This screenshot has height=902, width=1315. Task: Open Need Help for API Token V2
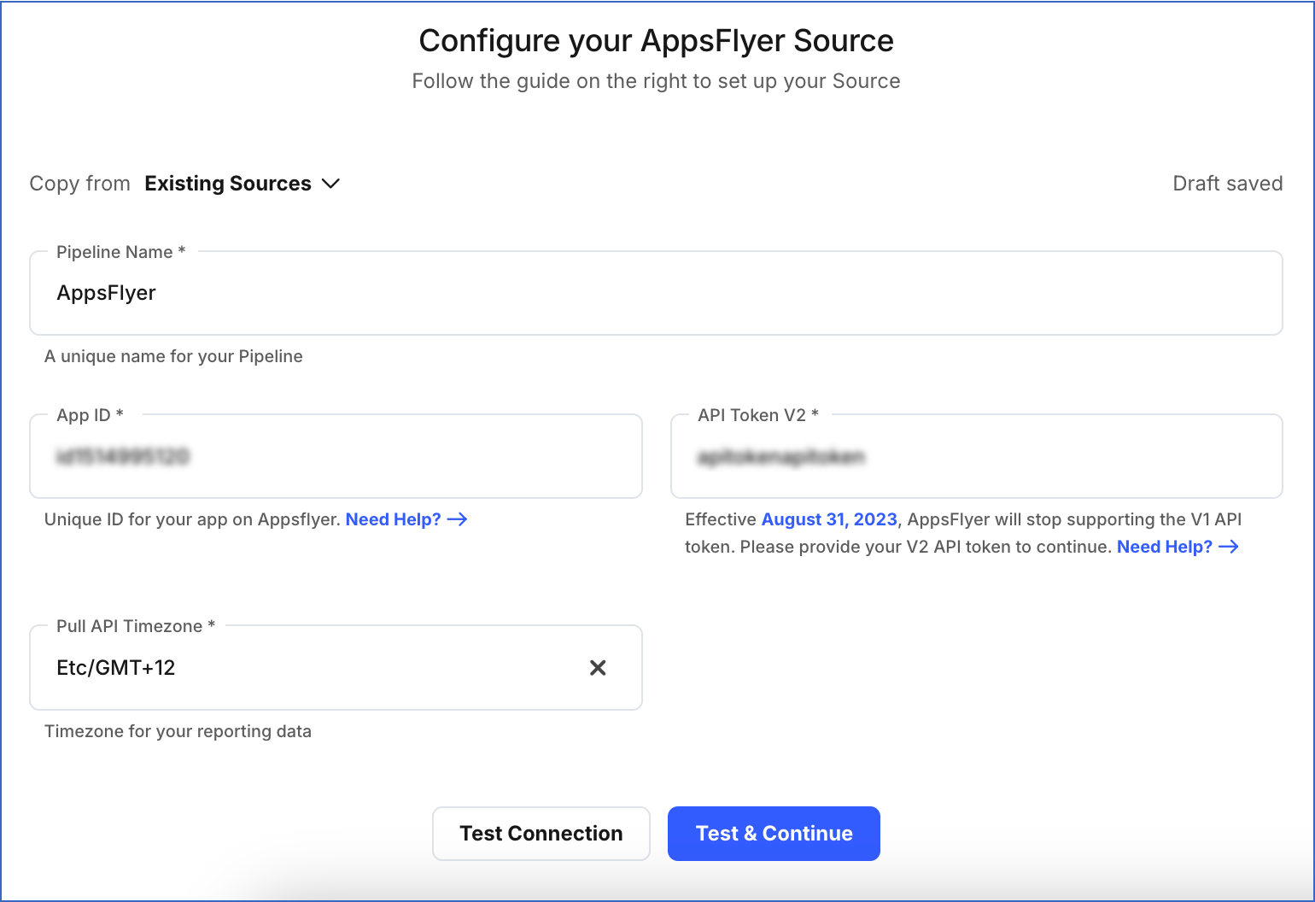[1165, 547]
